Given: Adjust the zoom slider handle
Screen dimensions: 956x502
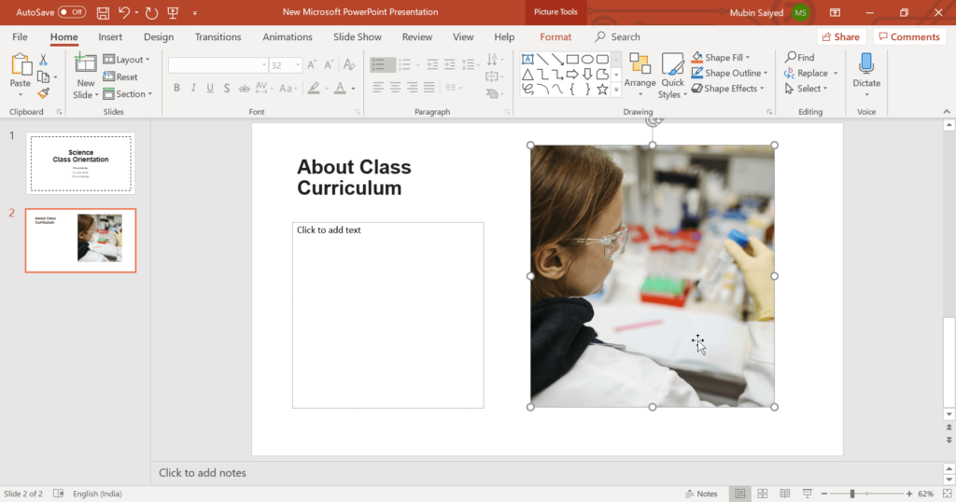Looking at the screenshot, I should pos(851,494).
